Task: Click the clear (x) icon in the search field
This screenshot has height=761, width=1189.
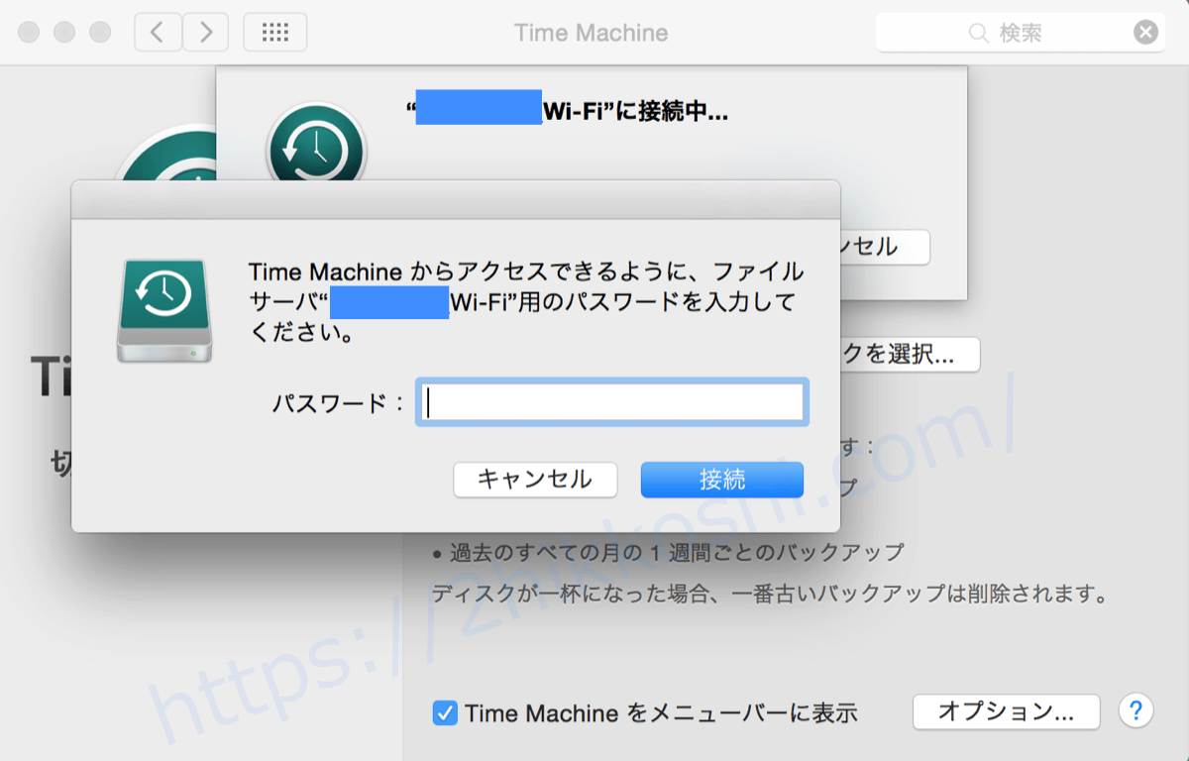Action: tap(1145, 32)
